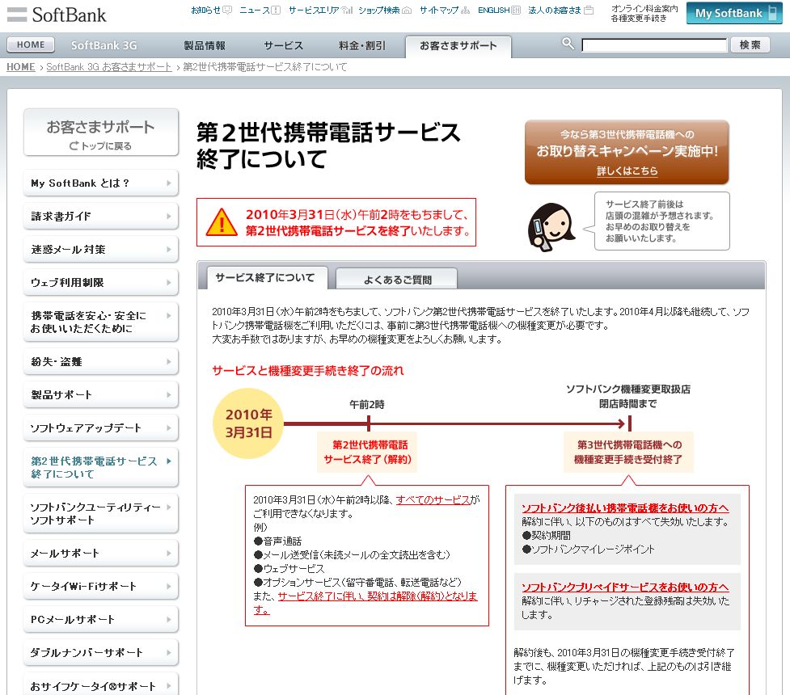Image resolution: width=790 pixels, height=695 pixels.
Task: Open the SoftBank 3G nav item
Action: [x=104, y=45]
